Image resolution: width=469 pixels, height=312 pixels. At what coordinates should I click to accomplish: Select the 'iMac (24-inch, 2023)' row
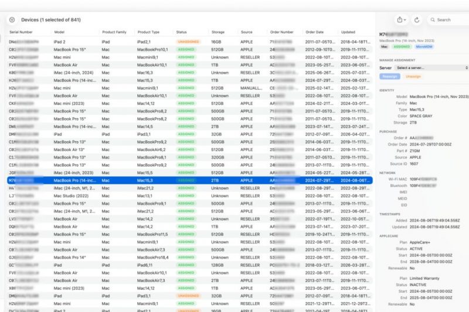click(190, 173)
